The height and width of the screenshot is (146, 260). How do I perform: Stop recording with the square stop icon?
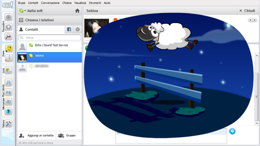[x=8, y=27]
